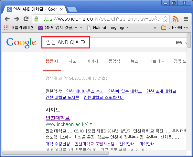Open the 기타 북마크 folder
The width and height of the screenshot is (193, 157).
[x=175, y=27]
